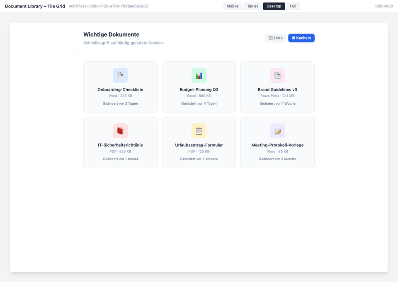Choose the Desktop viewport tab

point(274,6)
